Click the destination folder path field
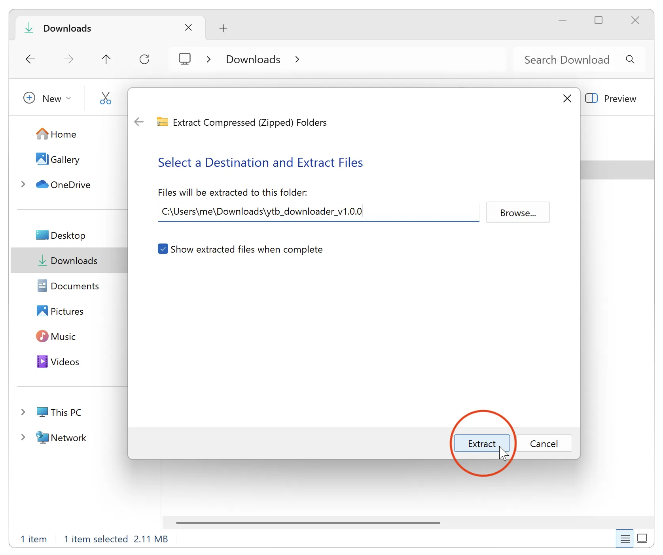The image size is (663, 555). point(318,212)
